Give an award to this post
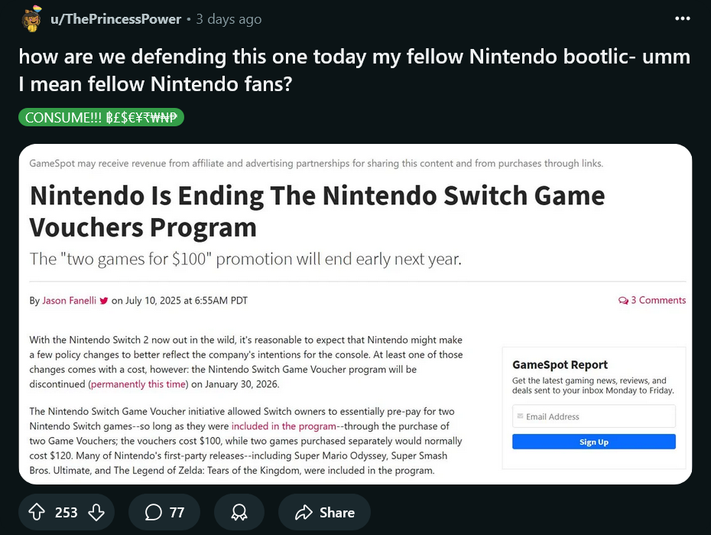The height and width of the screenshot is (535, 711). tap(239, 512)
